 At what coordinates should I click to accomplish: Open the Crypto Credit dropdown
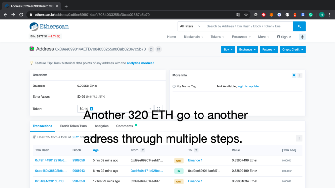click(292, 50)
